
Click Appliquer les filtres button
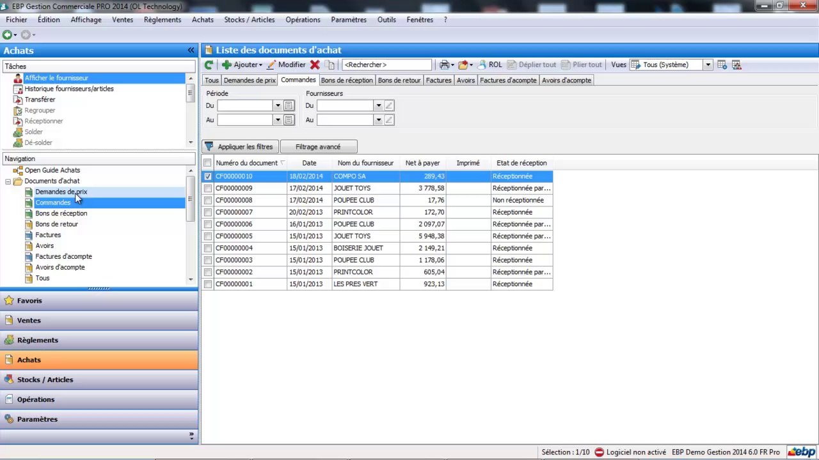[240, 147]
